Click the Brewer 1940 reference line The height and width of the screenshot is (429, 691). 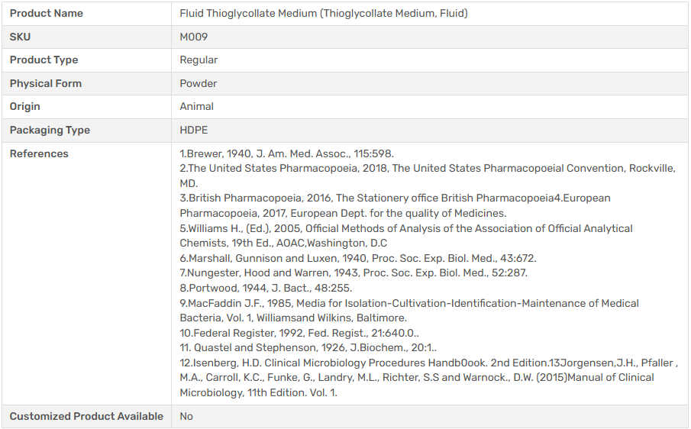coord(286,153)
